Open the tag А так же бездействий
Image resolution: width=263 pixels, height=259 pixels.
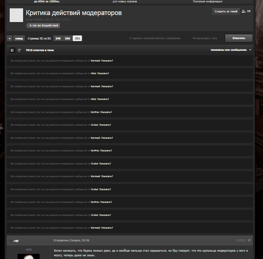(43, 25)
